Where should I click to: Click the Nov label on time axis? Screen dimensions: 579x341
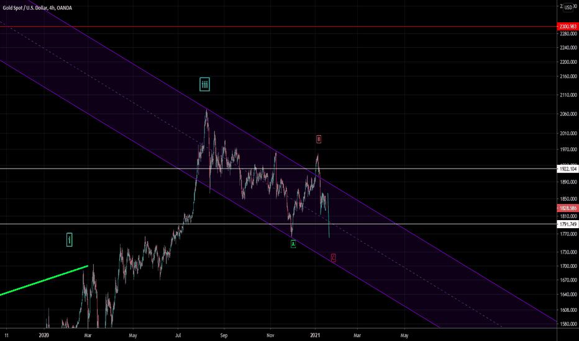(271, 335)
